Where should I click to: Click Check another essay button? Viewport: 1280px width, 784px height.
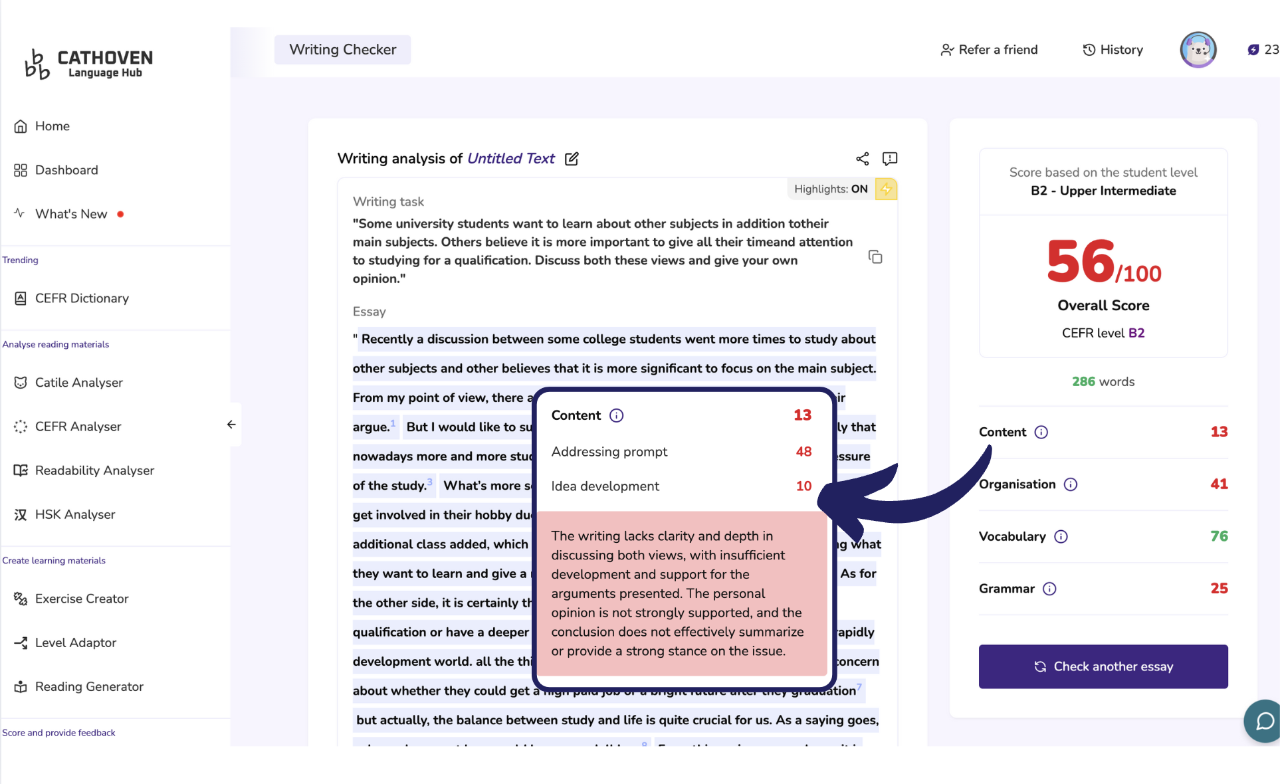[1103, 666]
